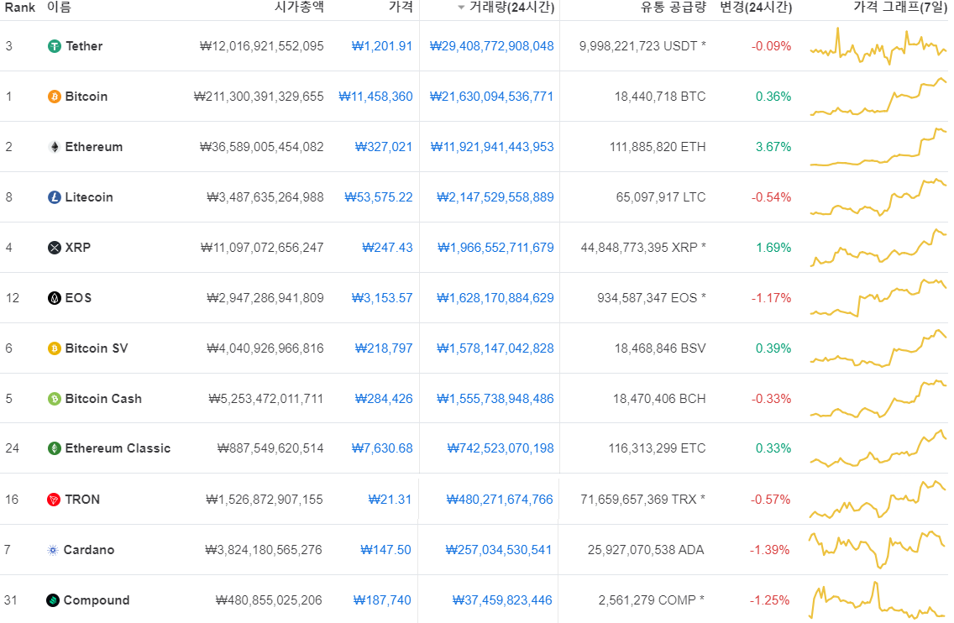The image size is (954, 623).
Task: Click the XRP logo icon
Action: [54, 248]
